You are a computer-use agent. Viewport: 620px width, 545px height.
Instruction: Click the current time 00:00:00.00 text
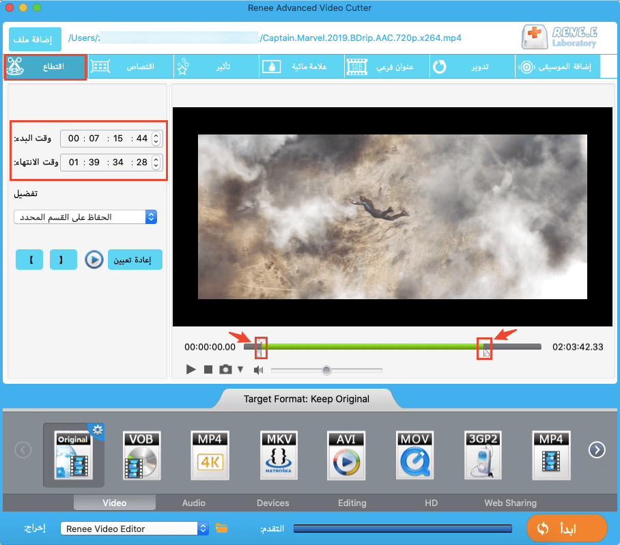(x=210, y=347)
